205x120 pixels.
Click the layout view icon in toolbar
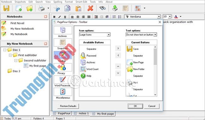[138, 8]
